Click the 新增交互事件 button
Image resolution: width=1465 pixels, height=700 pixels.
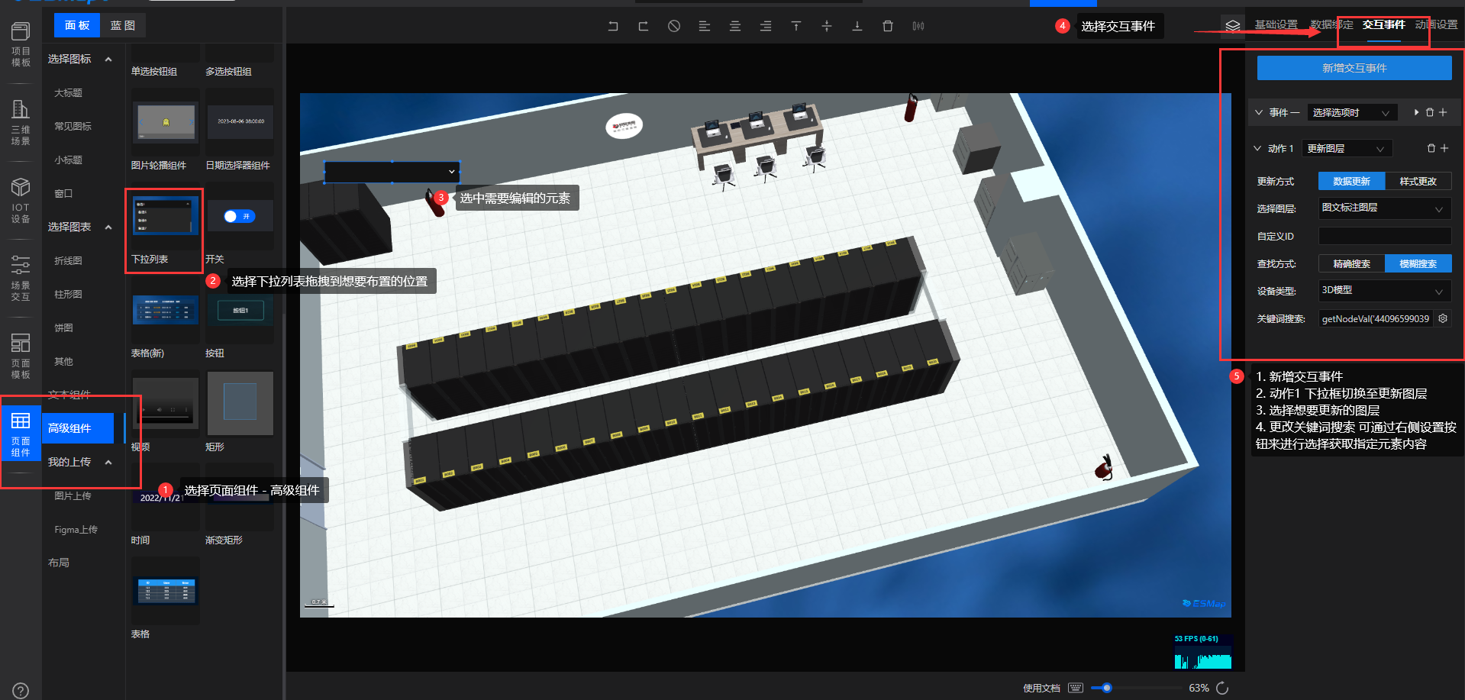click(1354, 68)
